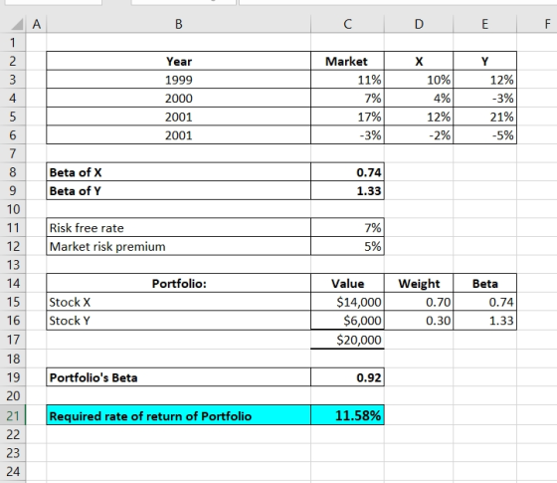Select column D header
The height and width of the screenshot is (483, 557).
tap(419, 24)
